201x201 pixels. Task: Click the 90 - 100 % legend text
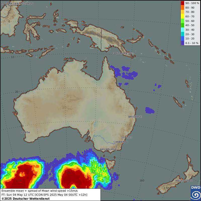(x=192, y=3)
